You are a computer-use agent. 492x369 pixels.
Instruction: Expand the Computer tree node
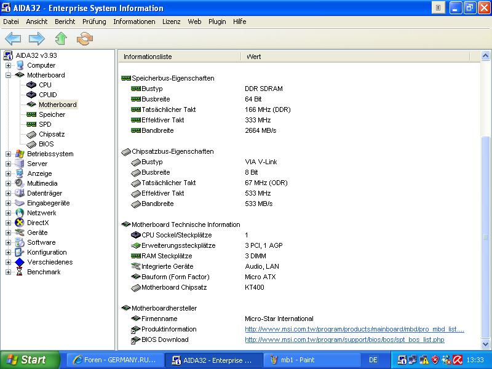(8, 65)
